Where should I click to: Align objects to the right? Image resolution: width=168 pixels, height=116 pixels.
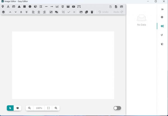tap(44, 12)
